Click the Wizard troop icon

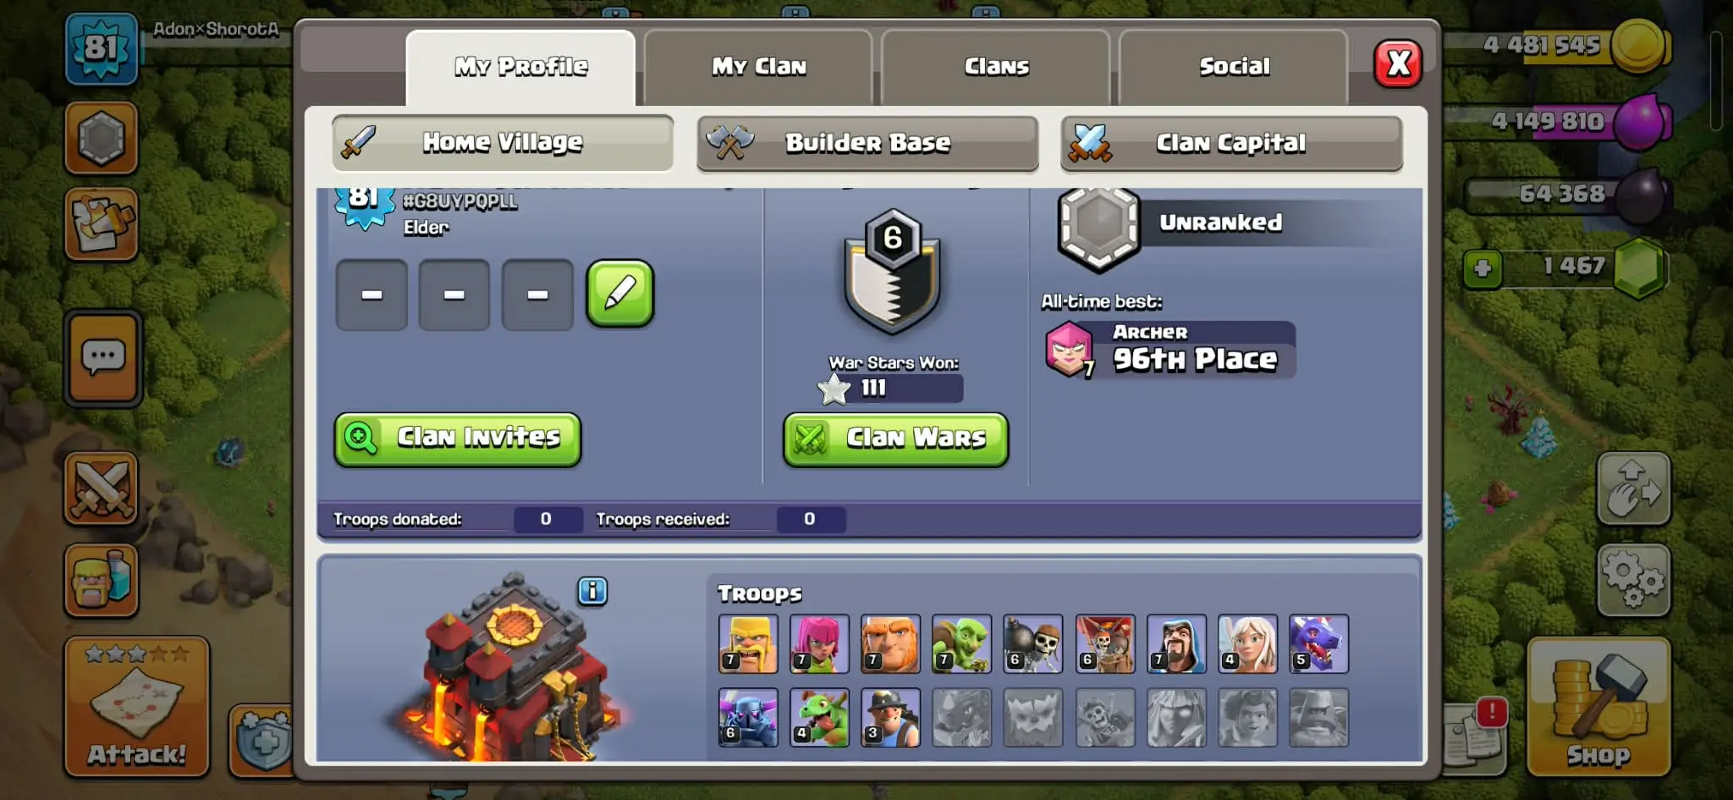1176,644
